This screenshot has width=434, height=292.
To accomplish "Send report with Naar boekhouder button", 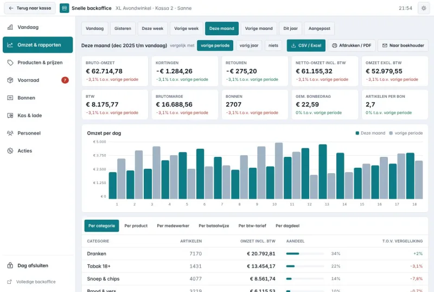I will 403,46.
